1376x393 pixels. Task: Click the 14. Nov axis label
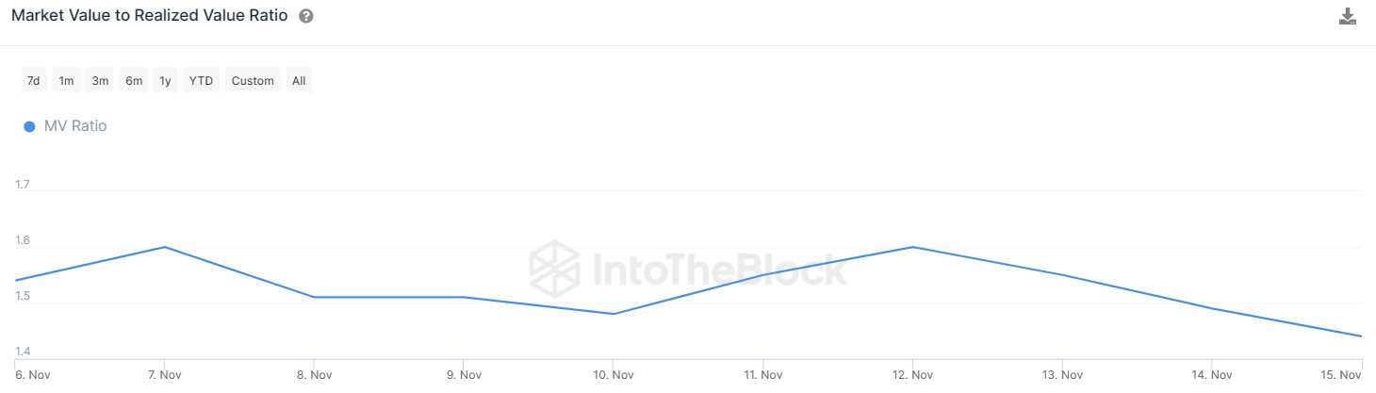pyautogui.click(x=1212, y=375)
